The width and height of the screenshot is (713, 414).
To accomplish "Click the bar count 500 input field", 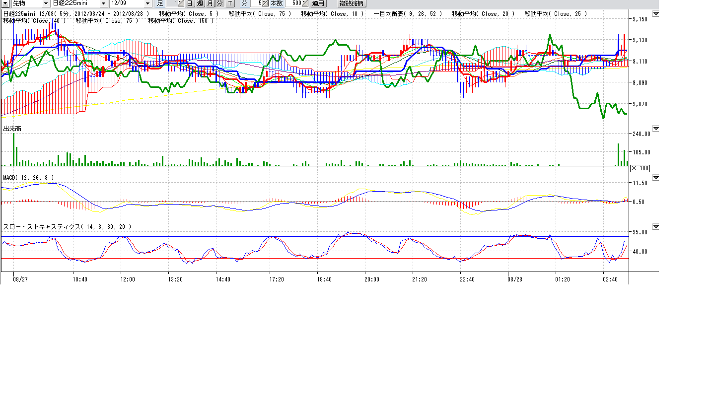I will pyautogui.click(x=293, y=3).
